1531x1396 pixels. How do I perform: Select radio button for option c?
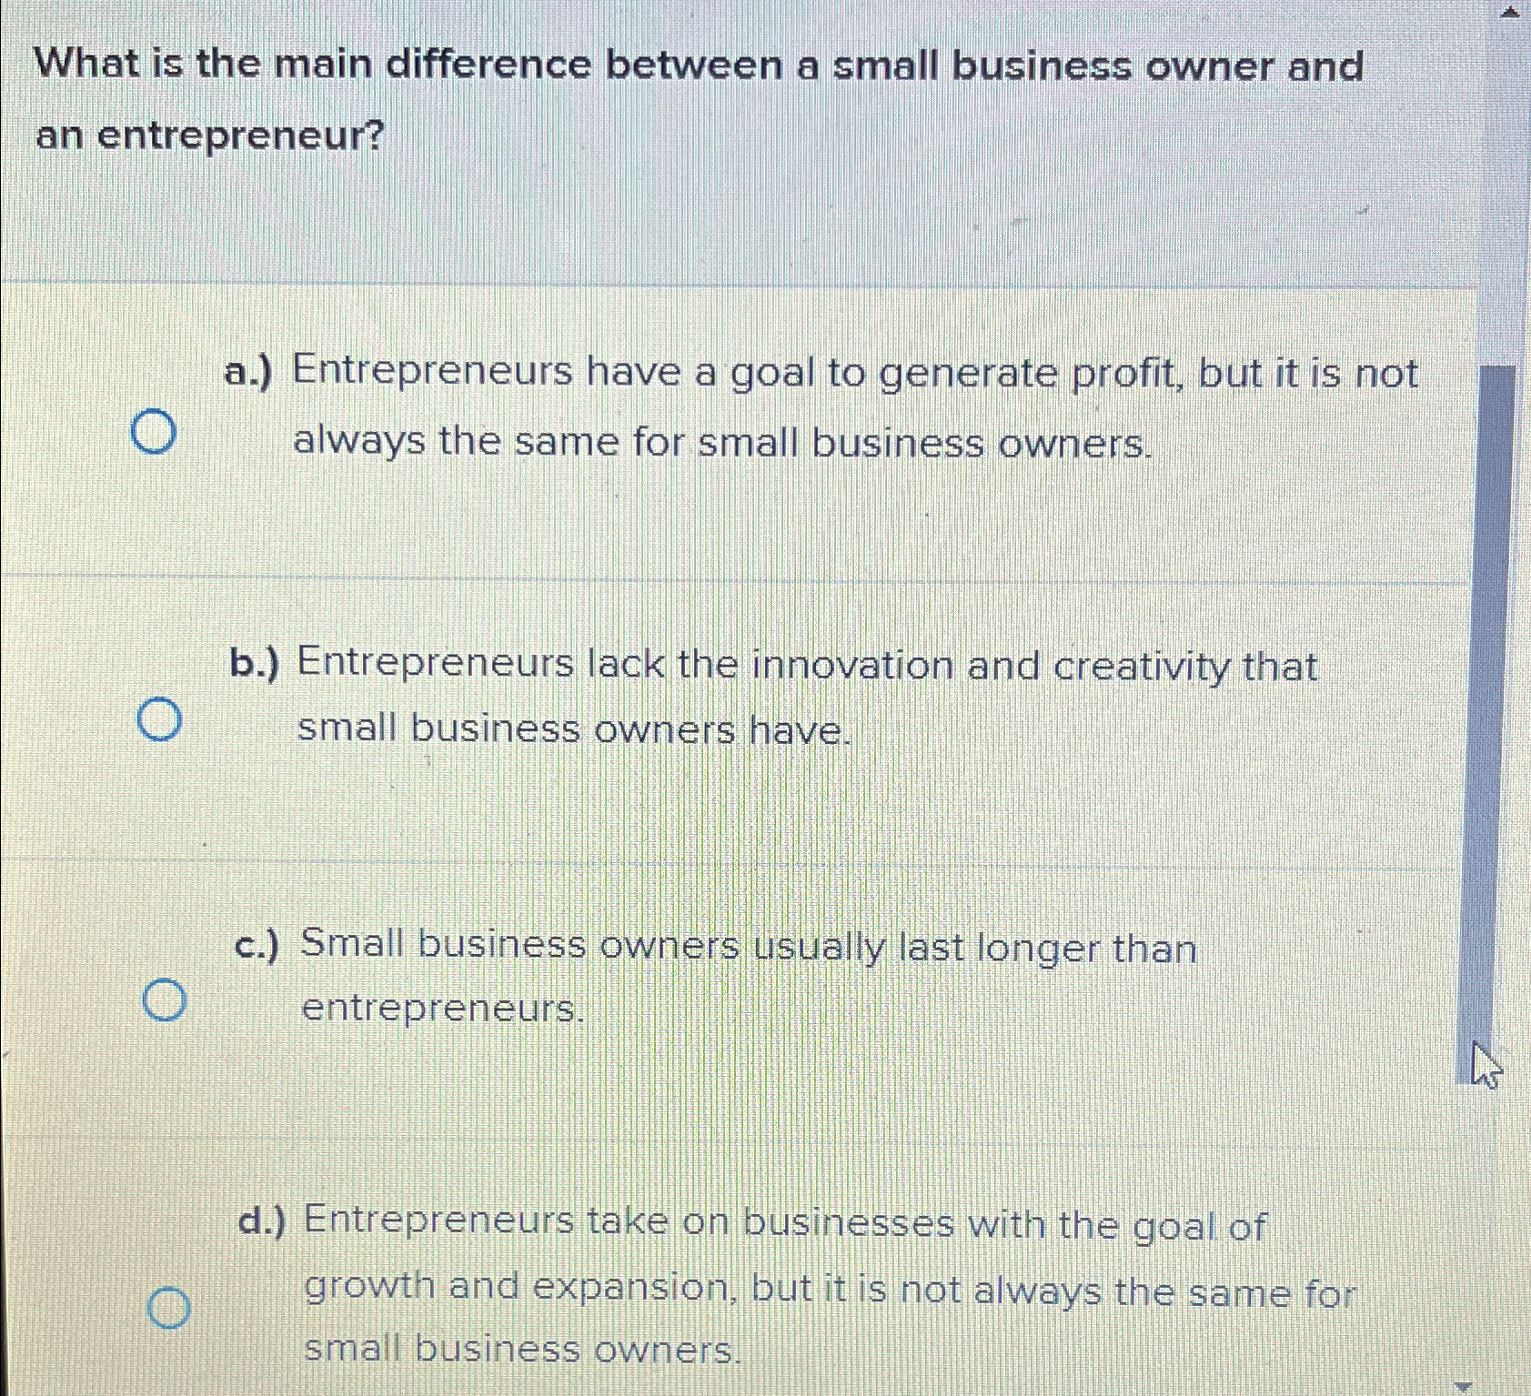[x=164, y=1001]
